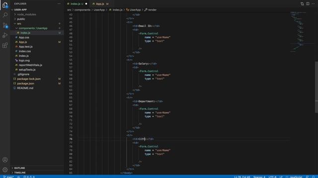Open editor More Actions ellipsis menu

click(x=313, y=3)
